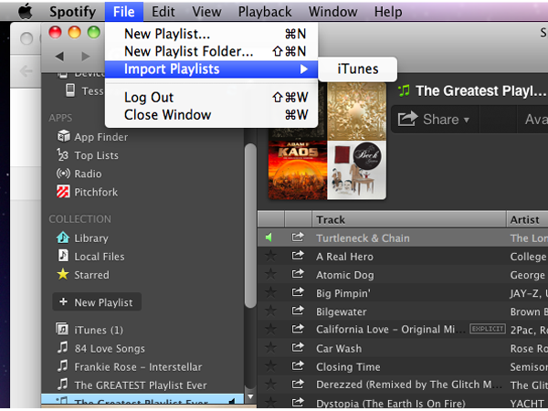Open Top Lists in the sidebar
The width and height of the screenshot is (548, 411).
point(88,155)
